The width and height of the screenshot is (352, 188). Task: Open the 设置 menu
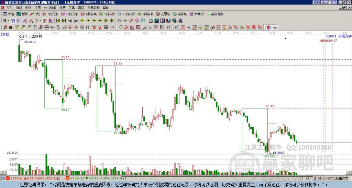(63, 8)
